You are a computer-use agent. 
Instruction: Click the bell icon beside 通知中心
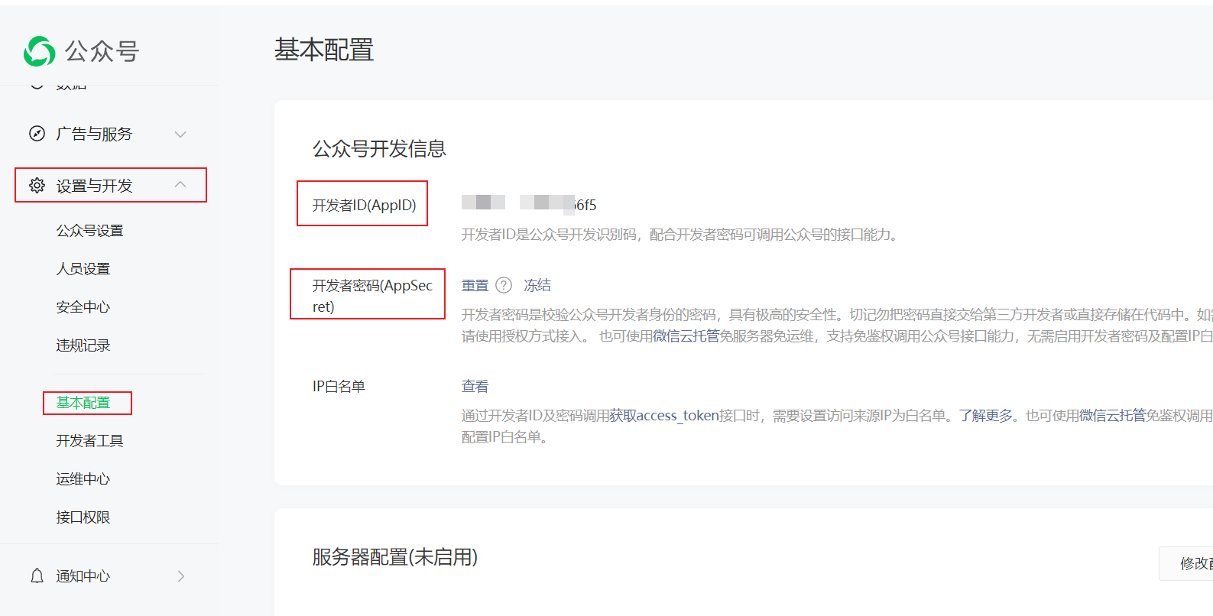(37, 575)
